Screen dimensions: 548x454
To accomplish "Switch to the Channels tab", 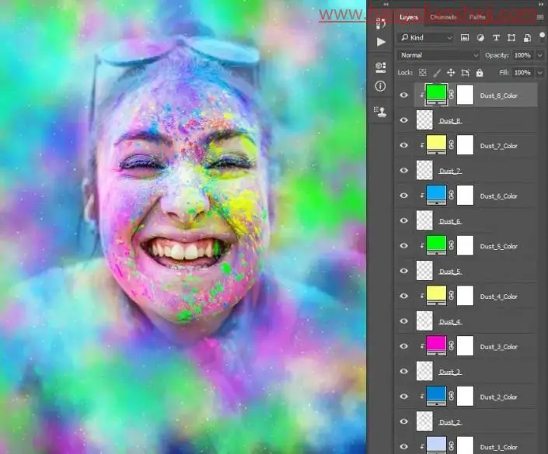I will (x=443, y=17).
